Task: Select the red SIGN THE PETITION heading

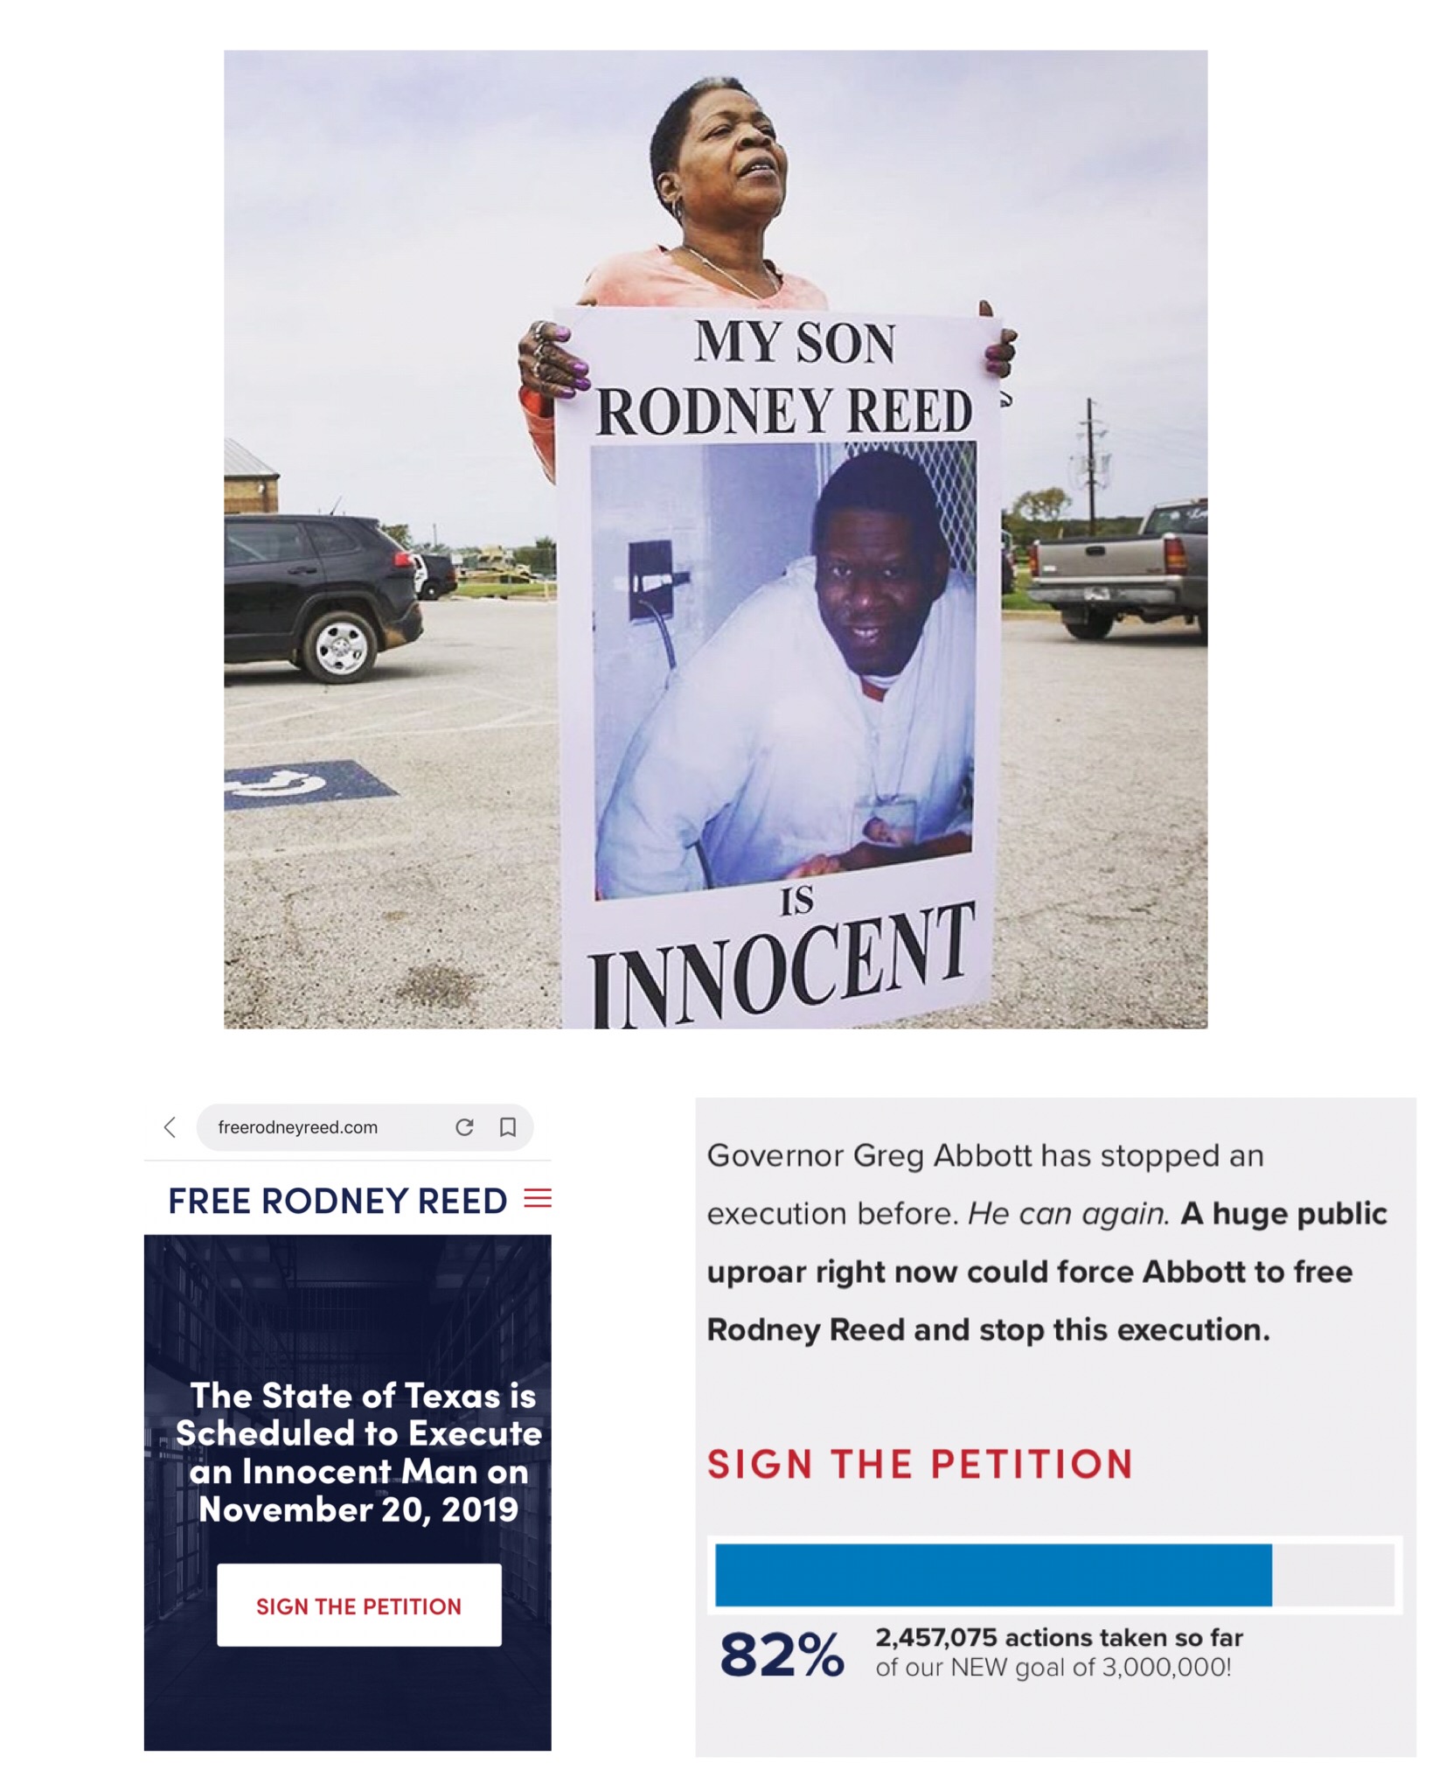Action: coord(921,1464)
